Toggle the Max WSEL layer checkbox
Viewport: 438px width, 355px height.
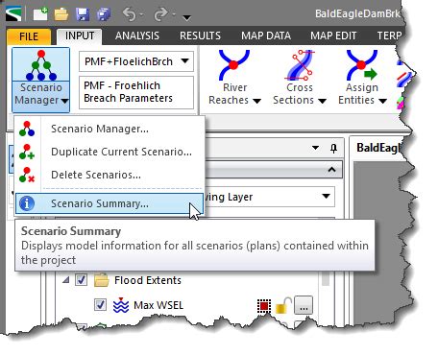tap(100, 304)
